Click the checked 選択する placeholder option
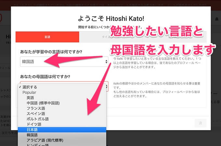 62,87
